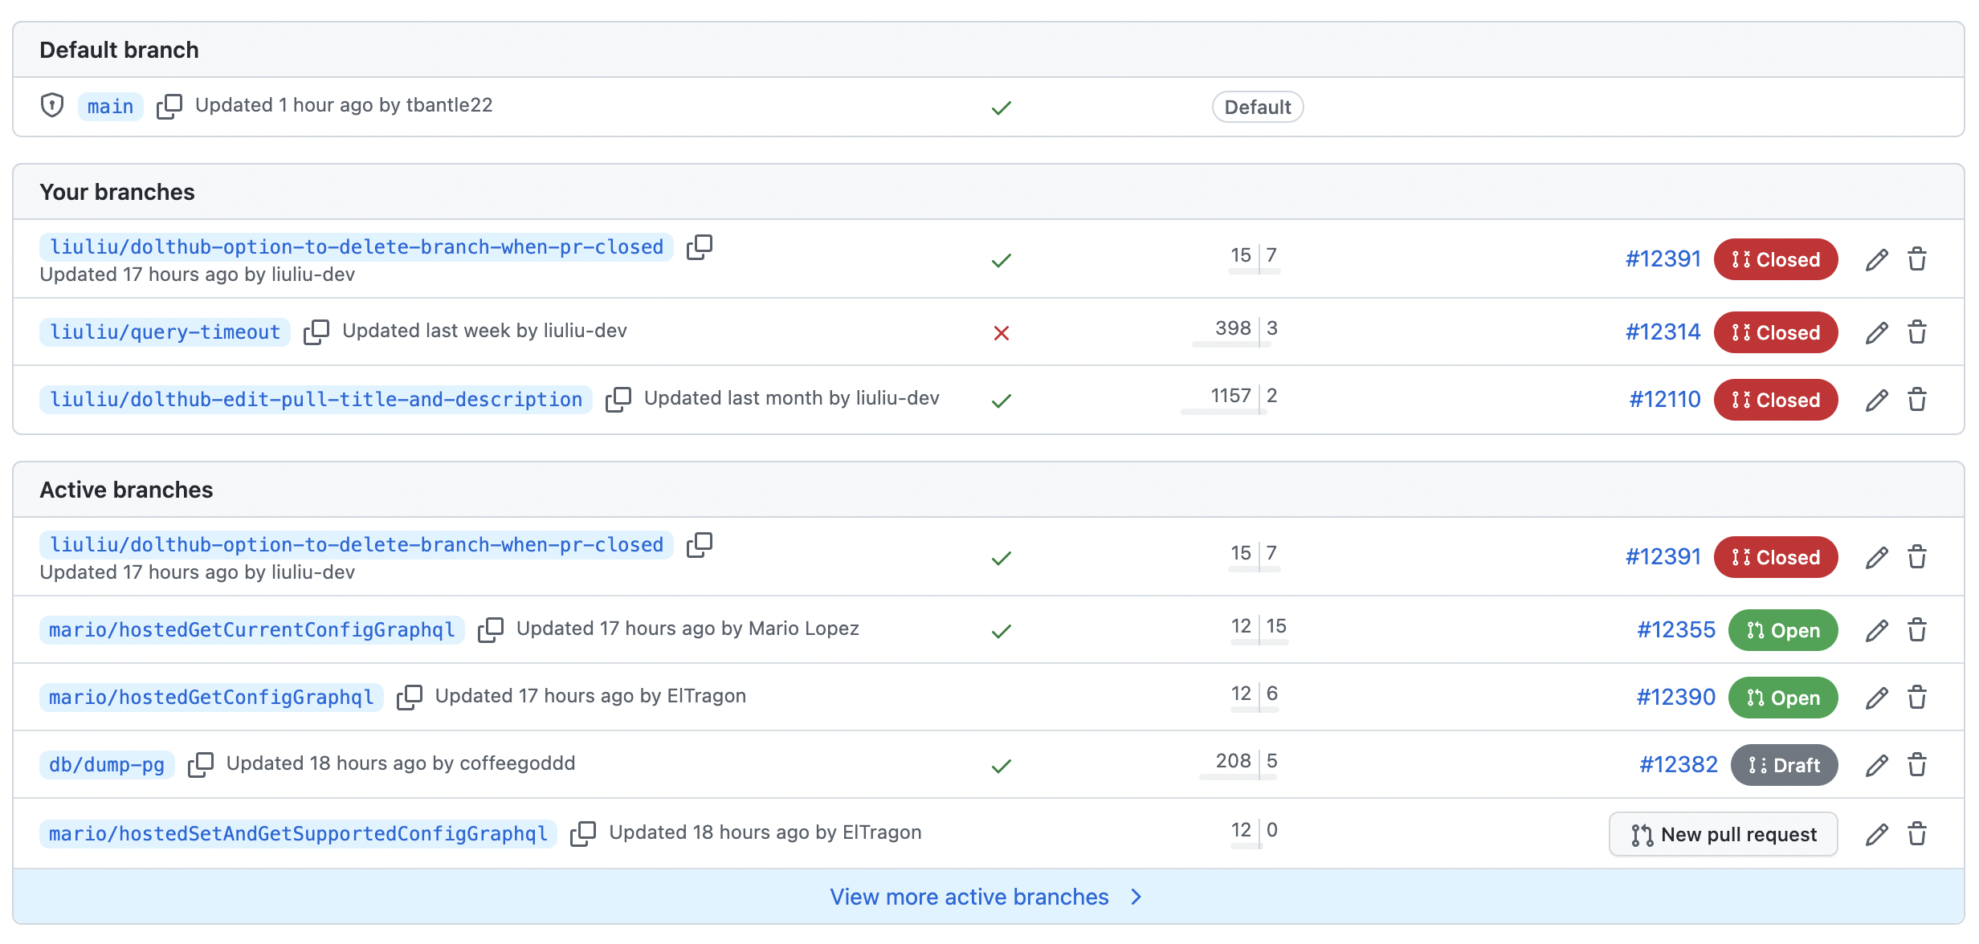Open pull request #12355
The width and height of the screenshot is (1979, 944).
[x=1675, y=630]
